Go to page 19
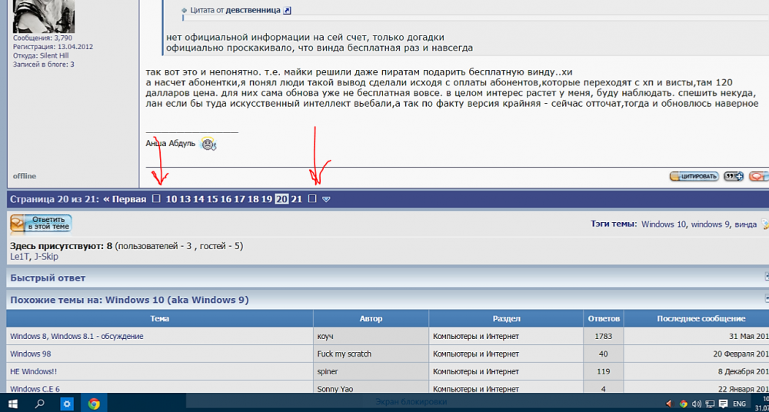Viewport: 769px width, 412px height. tap(266, 199)
